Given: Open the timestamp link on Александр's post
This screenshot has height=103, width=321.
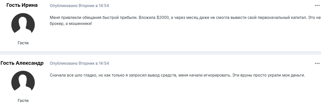Looking at the screenshot, I should tap(79, 63).
